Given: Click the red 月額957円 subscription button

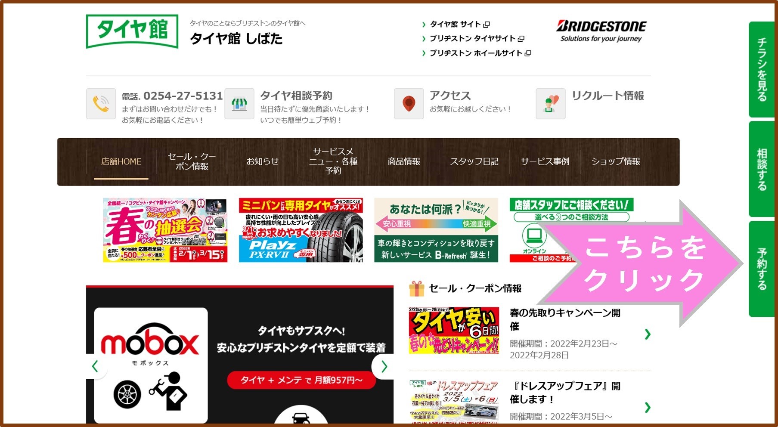Looking at the screenshot, I should [x=301, y=380].
